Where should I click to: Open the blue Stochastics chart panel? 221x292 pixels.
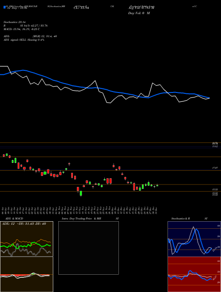(x=194, y=239)
